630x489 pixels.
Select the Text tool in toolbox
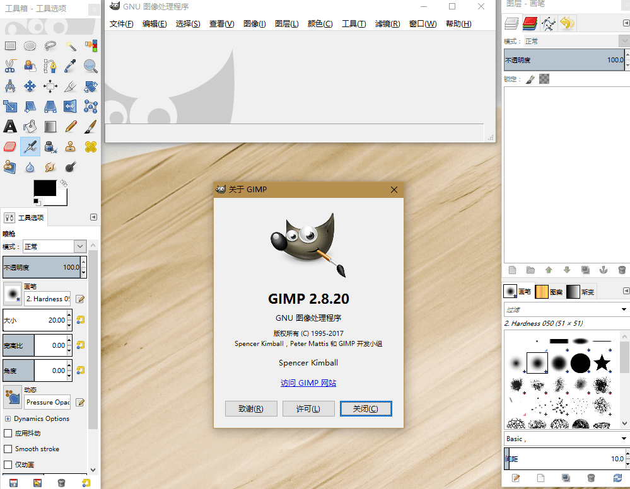10,127
